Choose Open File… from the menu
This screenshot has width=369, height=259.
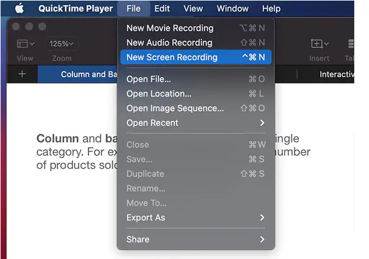coord(196,79)
